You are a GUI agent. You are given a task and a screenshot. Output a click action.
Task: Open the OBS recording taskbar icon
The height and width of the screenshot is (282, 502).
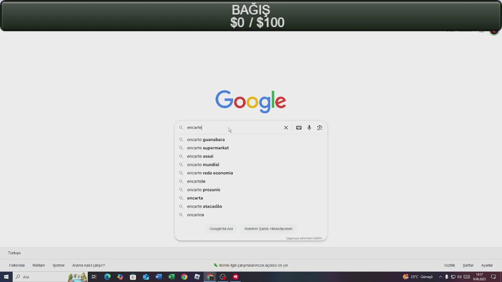point(223,277)
